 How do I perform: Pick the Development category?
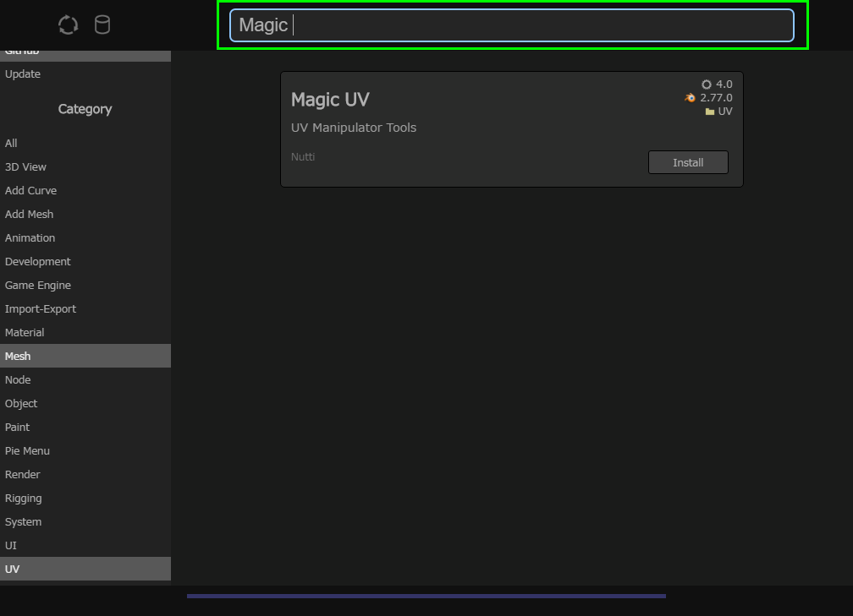click(x=85, y=261)
